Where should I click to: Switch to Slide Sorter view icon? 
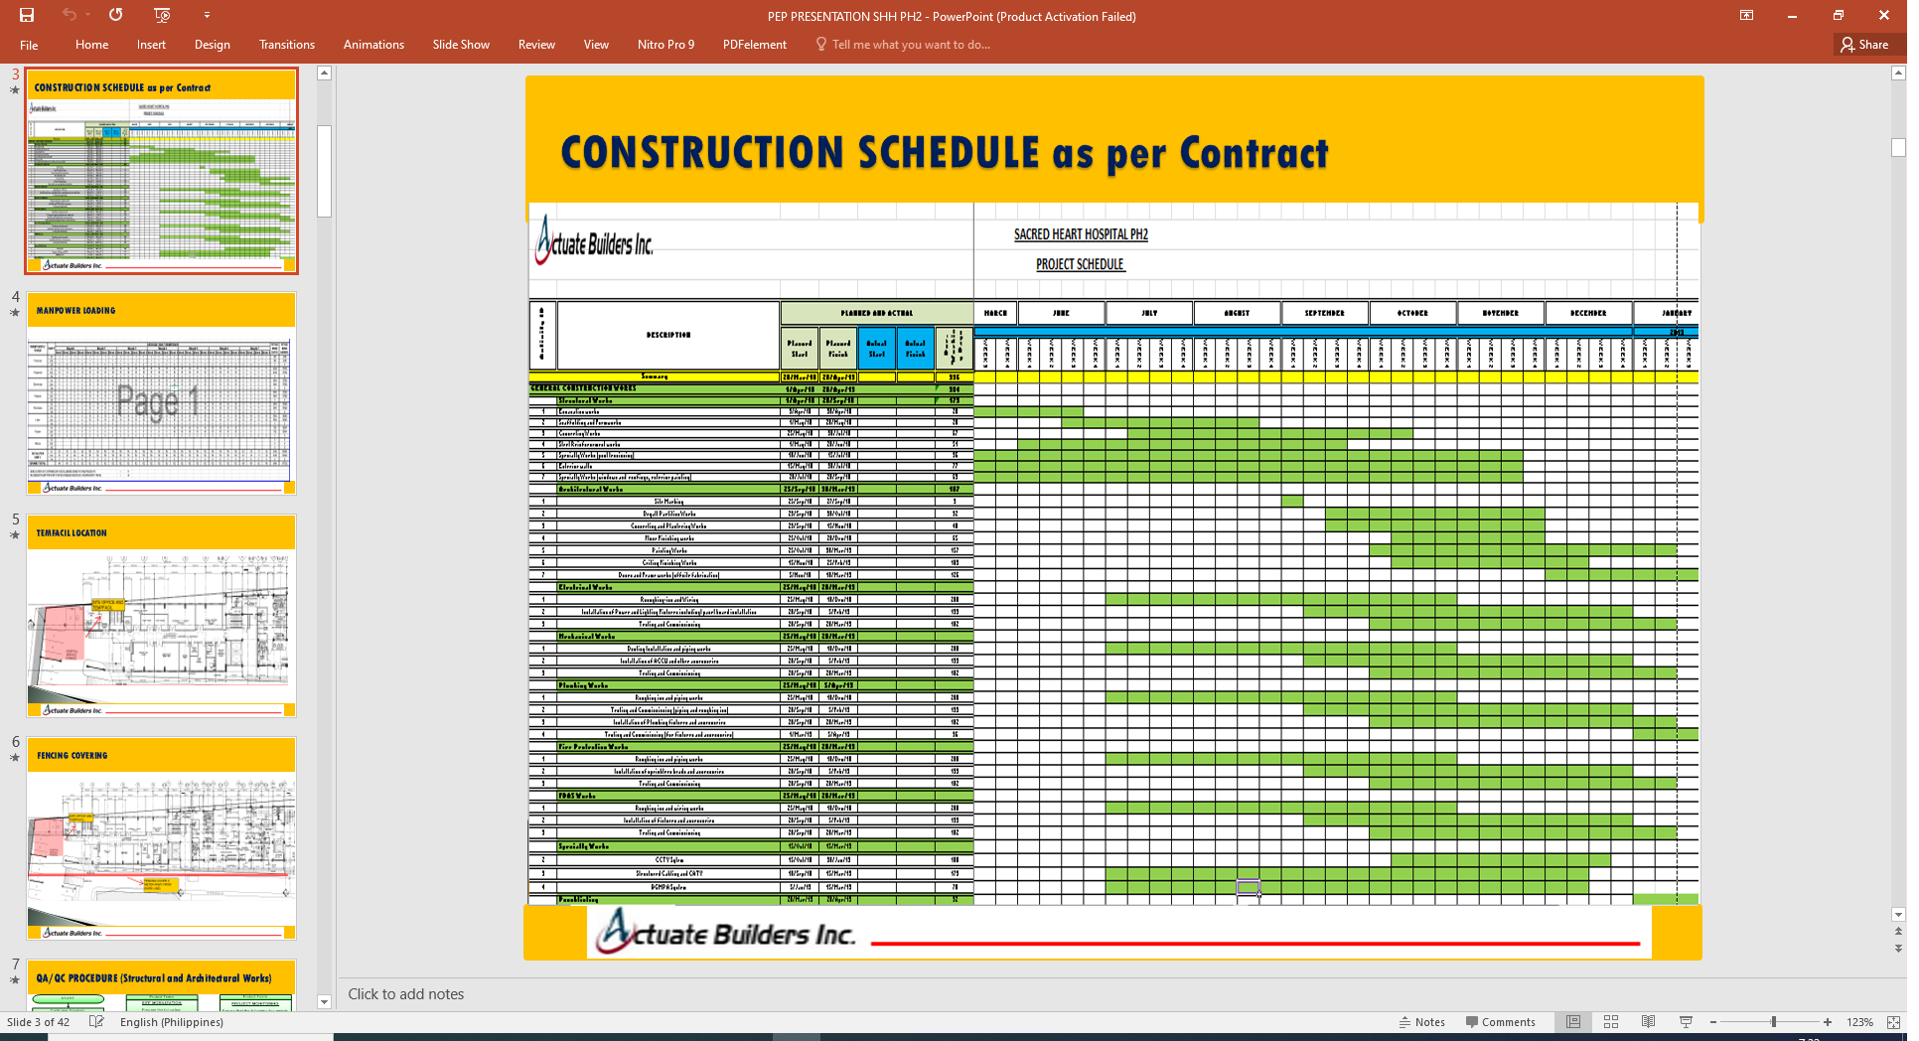[1611, 1022]
